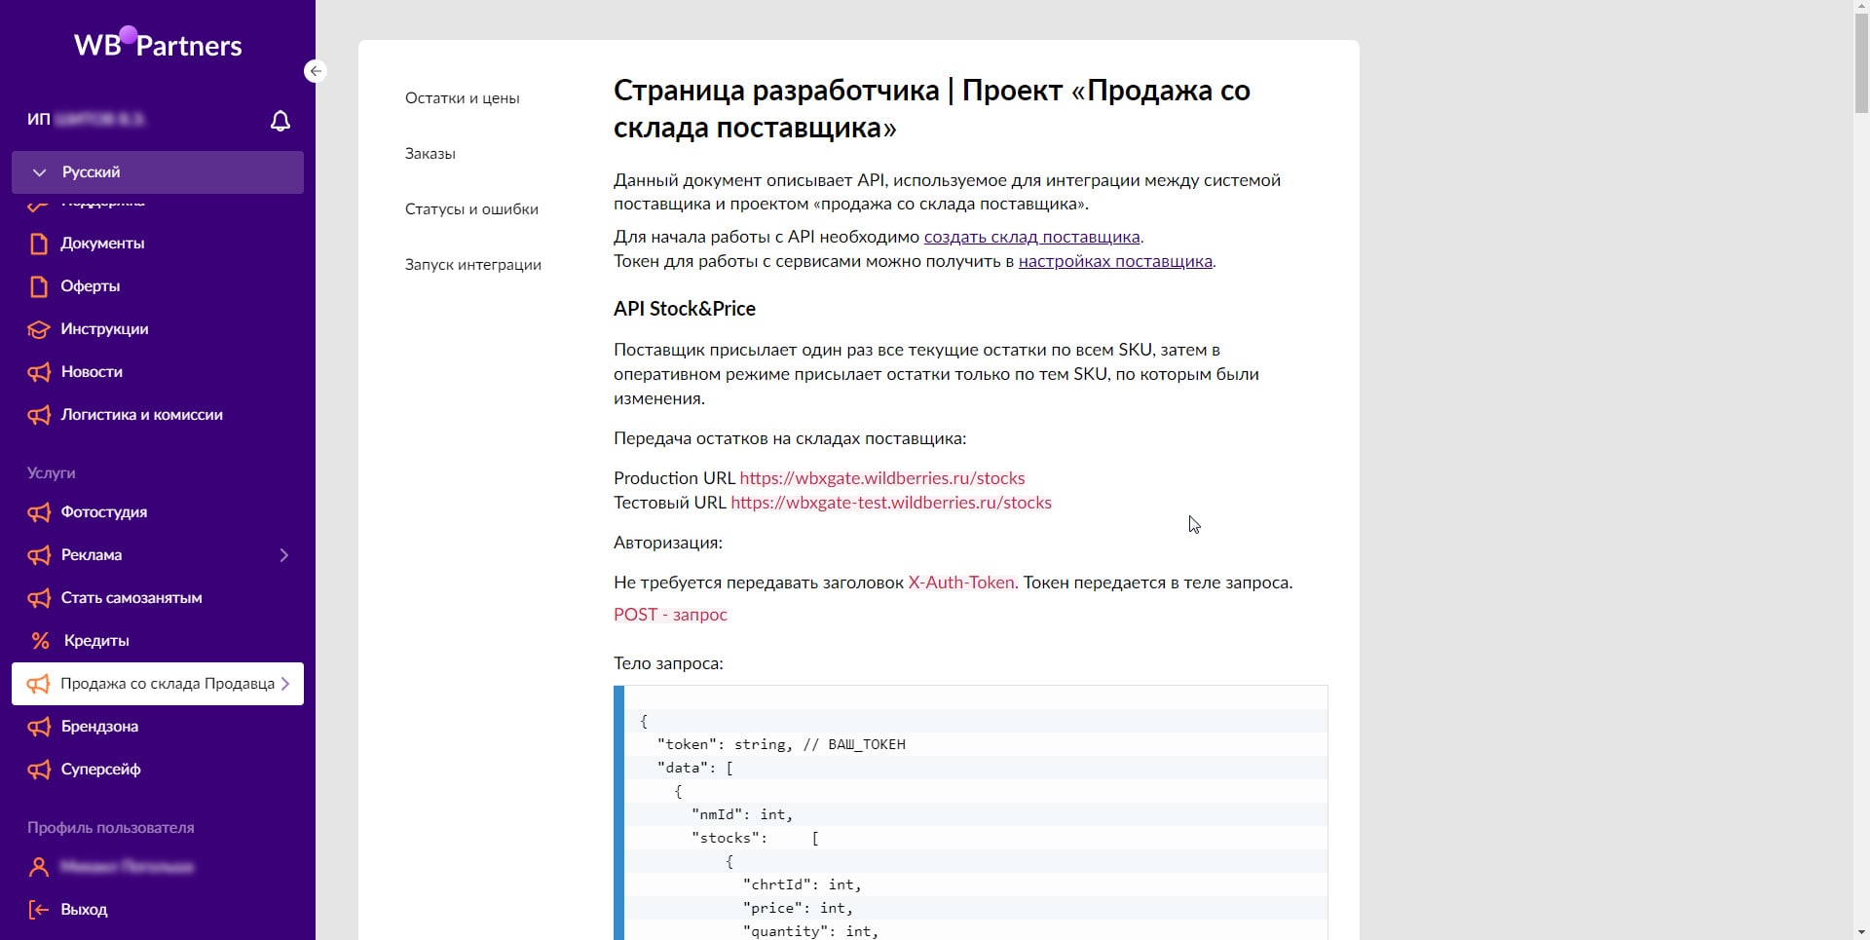Click the "nmId": int code line
The width and height of the screenshot is (1870, 940).
[x=742, y=814]
